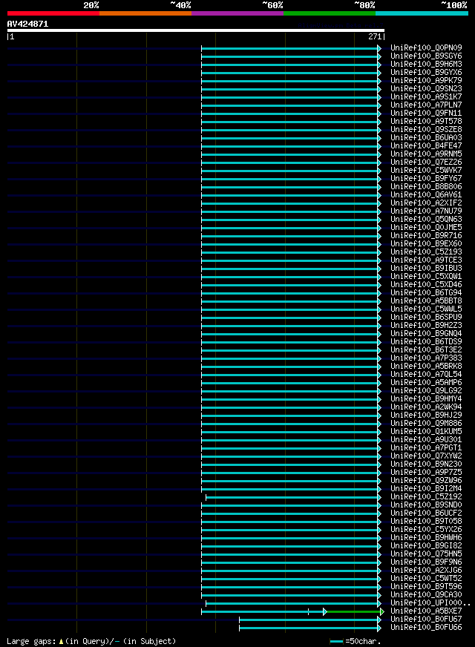Image resolution: width=475 pixels, height=647 pixels.
Task: View subject UniRef100_A7P383
Action: [426, 358]
